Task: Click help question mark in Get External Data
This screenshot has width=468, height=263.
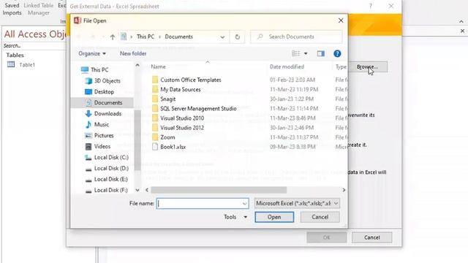Action: [371, 6]
